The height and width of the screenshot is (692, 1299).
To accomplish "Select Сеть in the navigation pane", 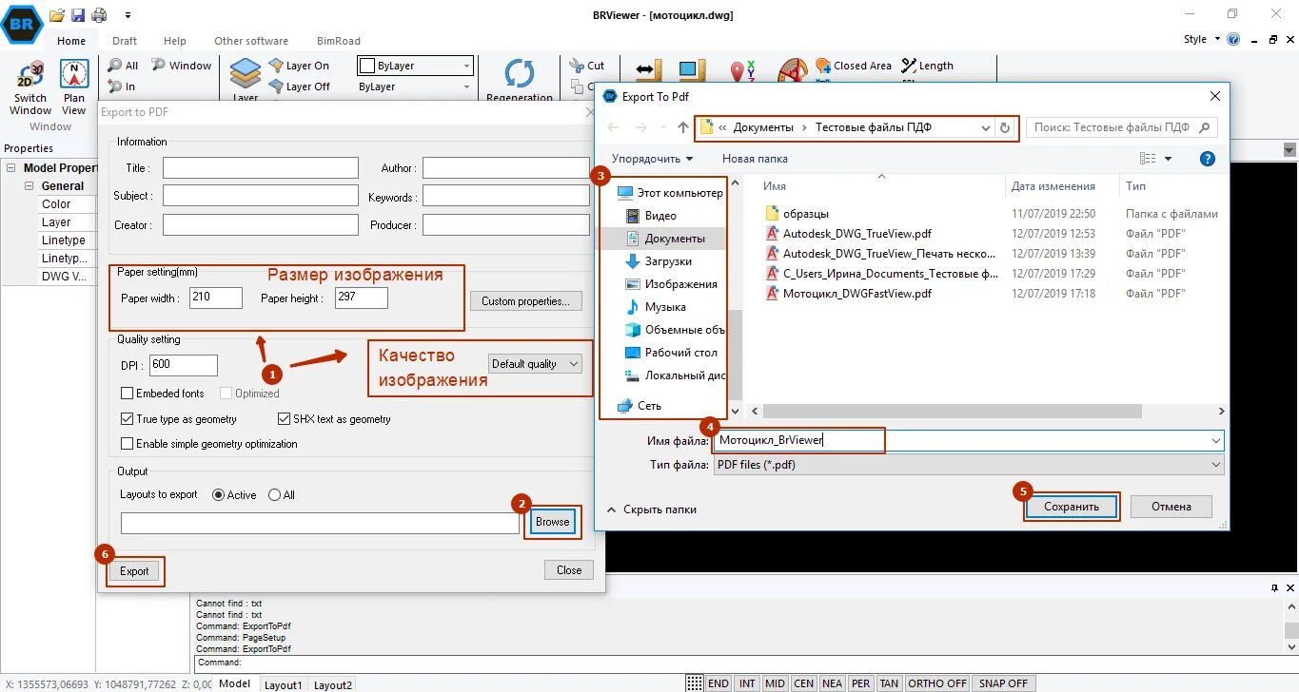I will pyautogui.click(x=640, y=406).
